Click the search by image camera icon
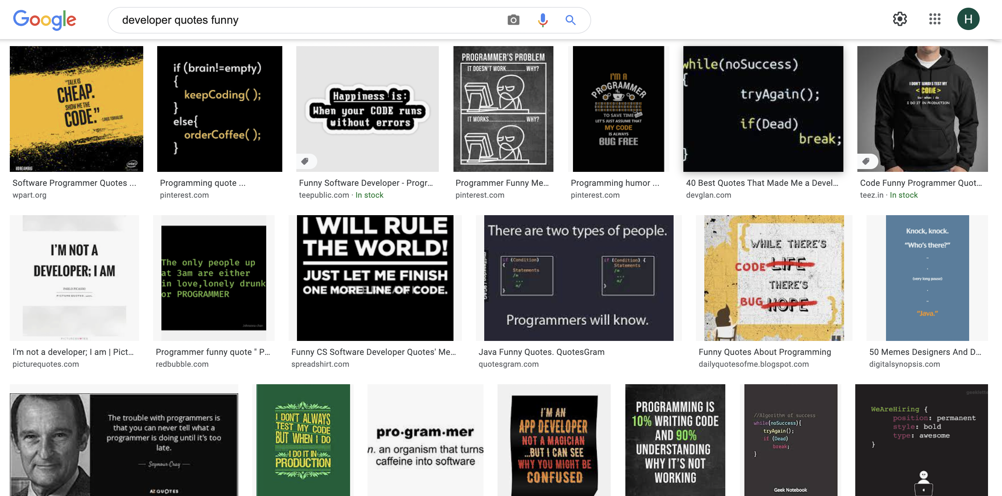Screen dimensions: 1002x496 pyautogui.click(x=513, y=20)
